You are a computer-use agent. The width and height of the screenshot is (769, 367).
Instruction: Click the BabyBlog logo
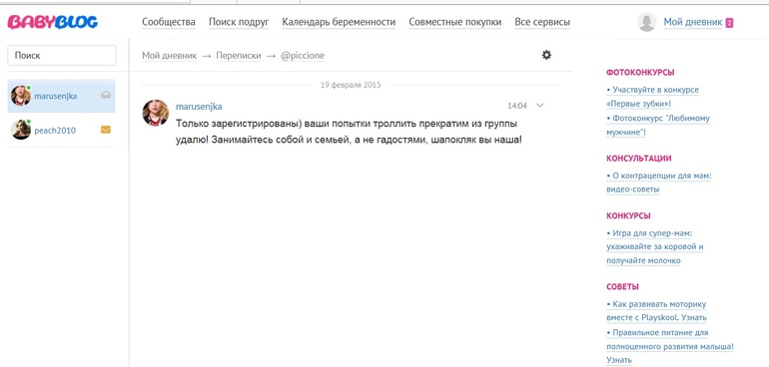point(53,22)
